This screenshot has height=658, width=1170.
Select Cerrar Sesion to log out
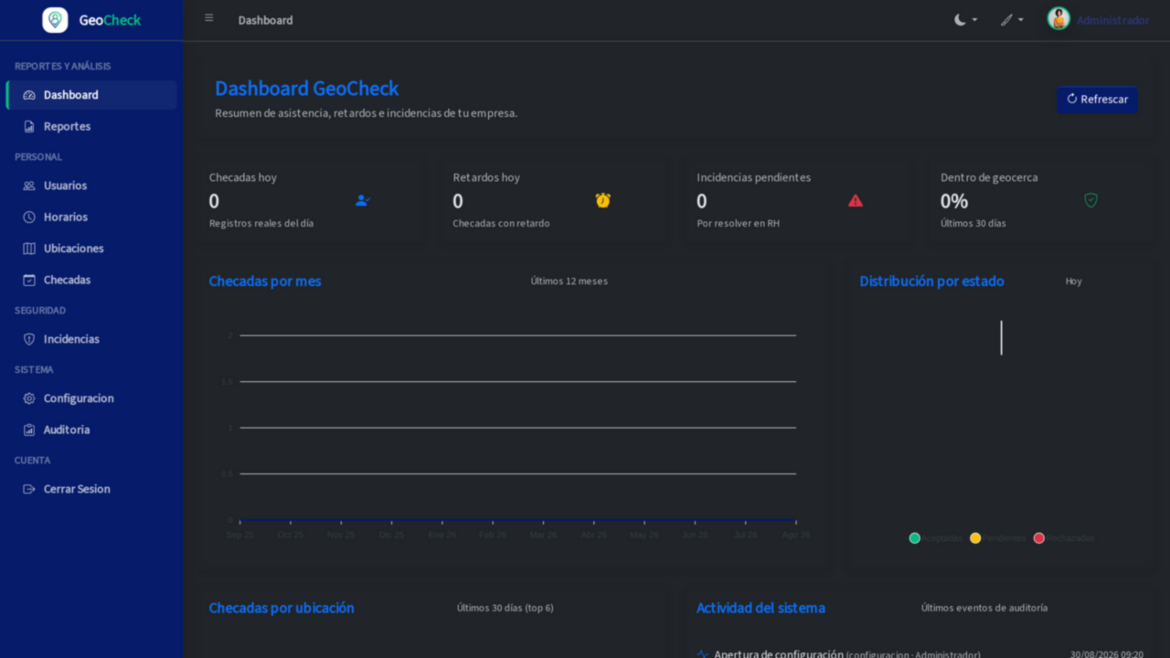(91, 489)
